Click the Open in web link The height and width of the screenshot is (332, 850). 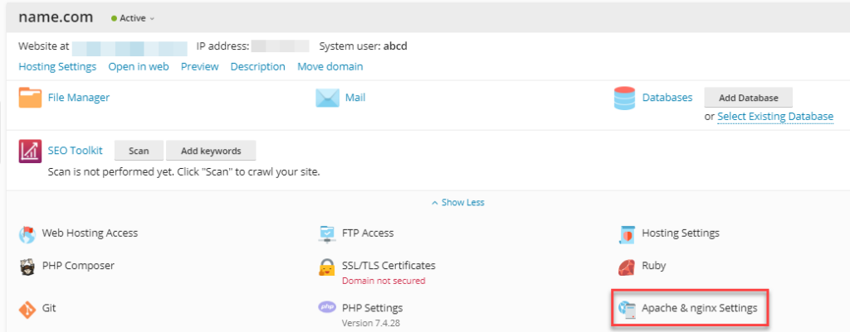[x=139, y=66]
